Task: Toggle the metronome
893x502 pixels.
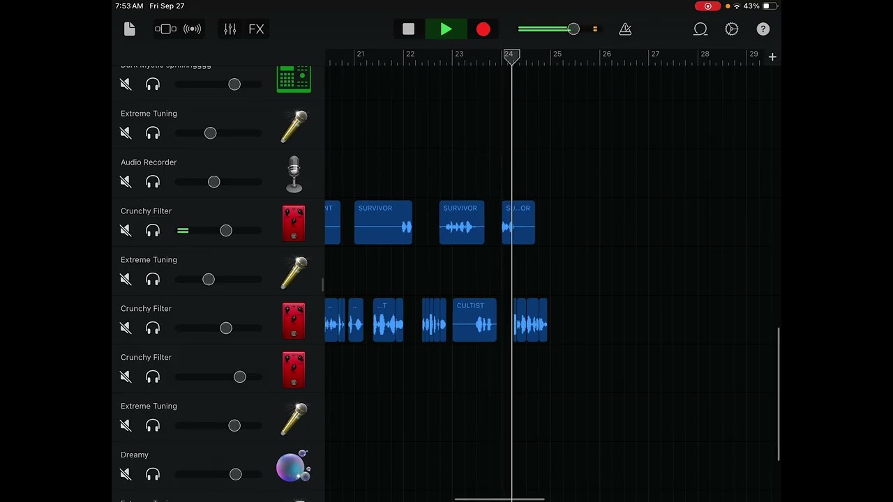Action: [625, 29]
